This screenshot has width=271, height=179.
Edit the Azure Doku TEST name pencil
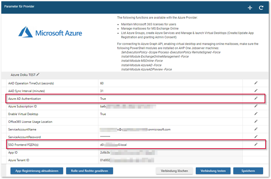(38, 74)
